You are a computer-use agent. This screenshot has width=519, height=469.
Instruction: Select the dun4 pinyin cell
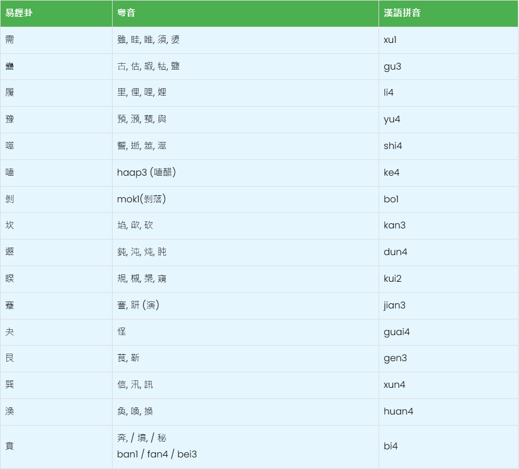[449, 253]
